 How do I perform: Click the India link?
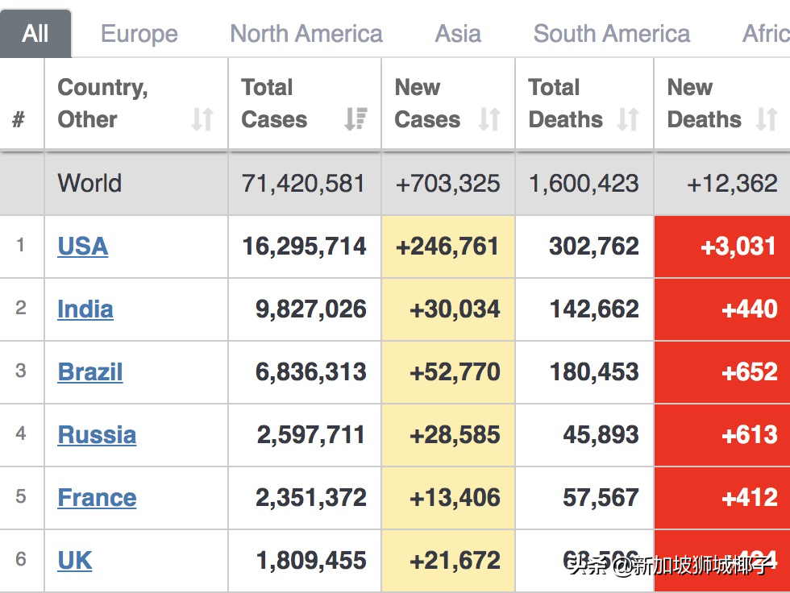(x=85, y=309)
